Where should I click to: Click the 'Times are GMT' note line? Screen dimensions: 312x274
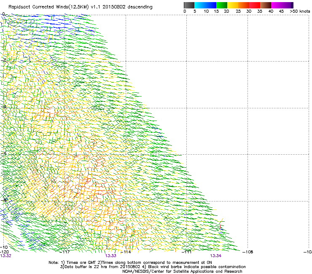pyautogui.click(x=130, y=263)
